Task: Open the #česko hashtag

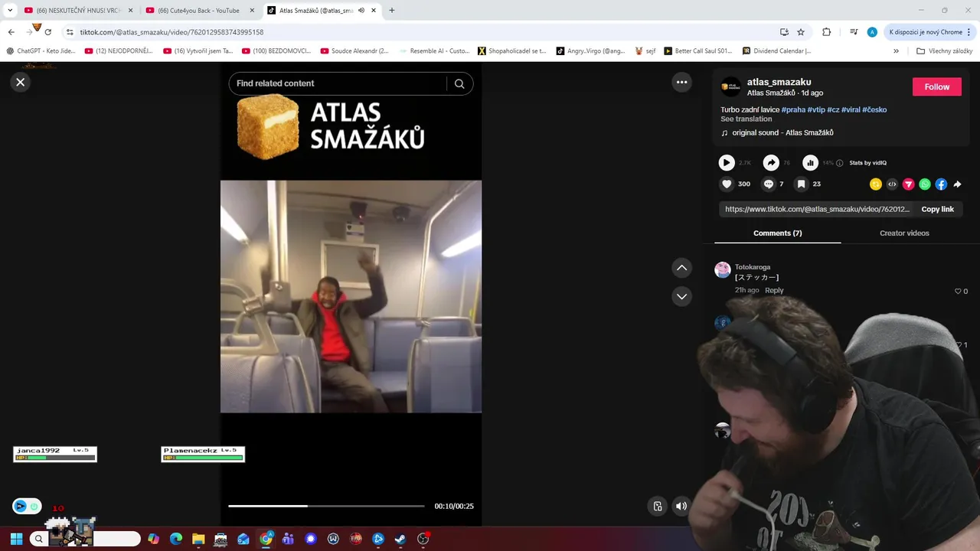Action: [874, 109]
